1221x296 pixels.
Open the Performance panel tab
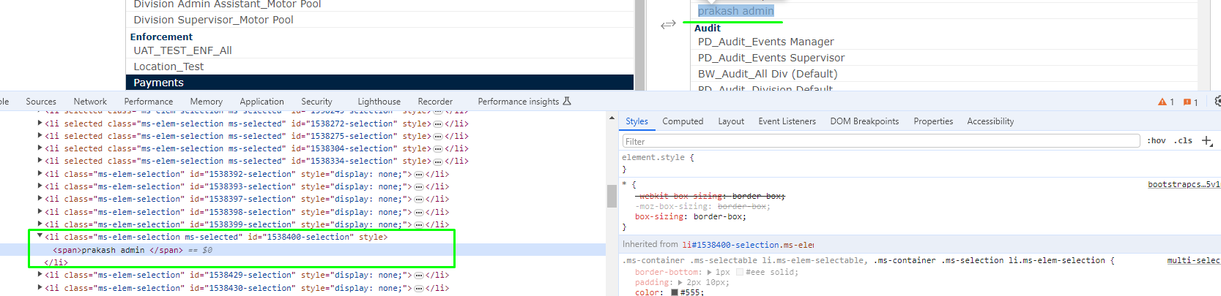coord(149,102)
